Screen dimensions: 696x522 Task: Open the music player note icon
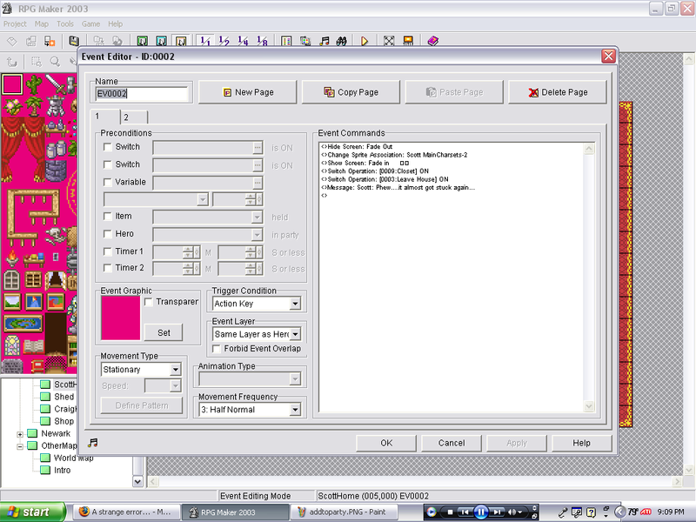[325, 41]
